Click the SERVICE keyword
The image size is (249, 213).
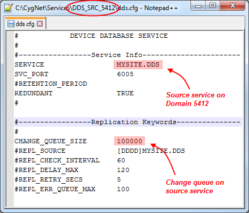point(29,64)
